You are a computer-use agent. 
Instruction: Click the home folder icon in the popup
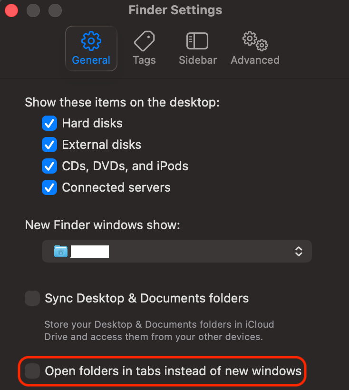61,251
